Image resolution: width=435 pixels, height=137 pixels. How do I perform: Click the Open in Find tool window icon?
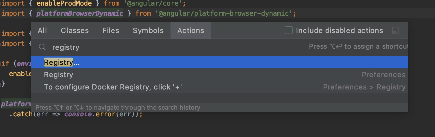click(x=396, y=30)
